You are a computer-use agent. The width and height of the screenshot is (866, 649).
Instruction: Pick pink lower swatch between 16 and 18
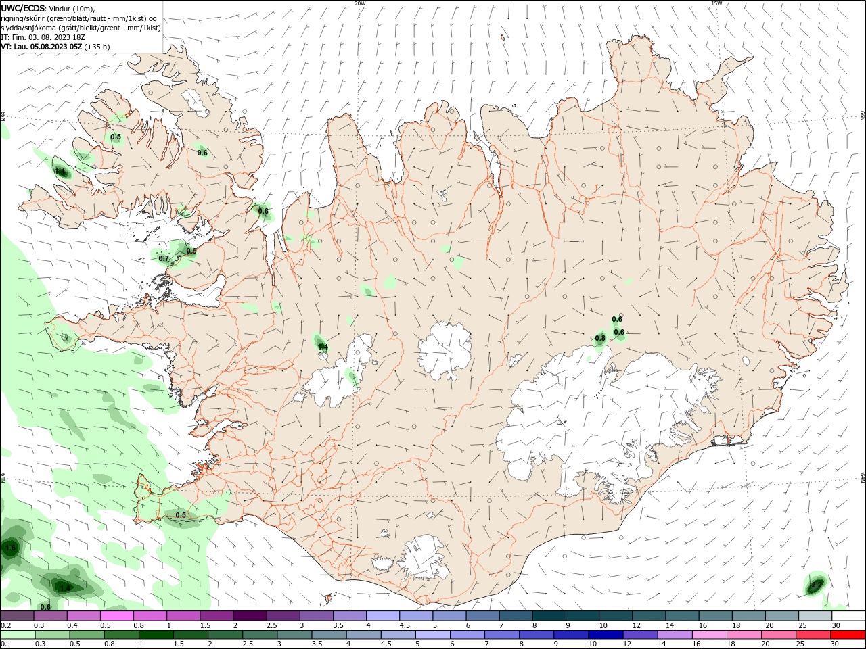(709, 635)
